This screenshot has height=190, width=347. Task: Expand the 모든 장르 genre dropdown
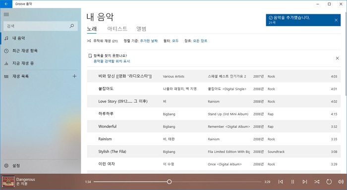200,41
